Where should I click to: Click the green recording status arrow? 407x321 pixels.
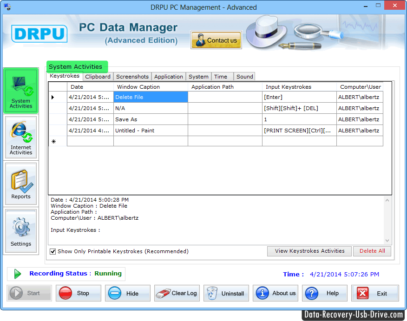[x=17, y=274]
